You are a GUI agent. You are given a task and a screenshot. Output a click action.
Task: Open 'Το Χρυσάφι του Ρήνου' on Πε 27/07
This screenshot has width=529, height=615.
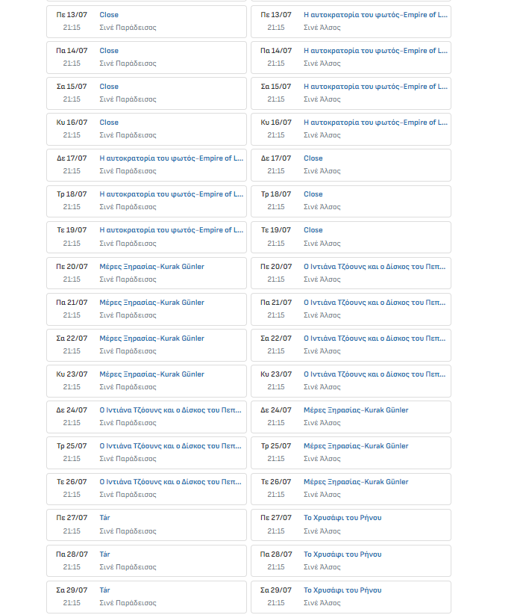coord(342,518)
